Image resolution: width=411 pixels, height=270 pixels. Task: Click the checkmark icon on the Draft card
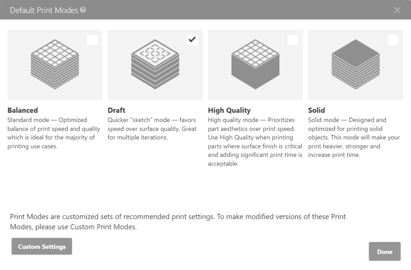[x=192, y=40]
